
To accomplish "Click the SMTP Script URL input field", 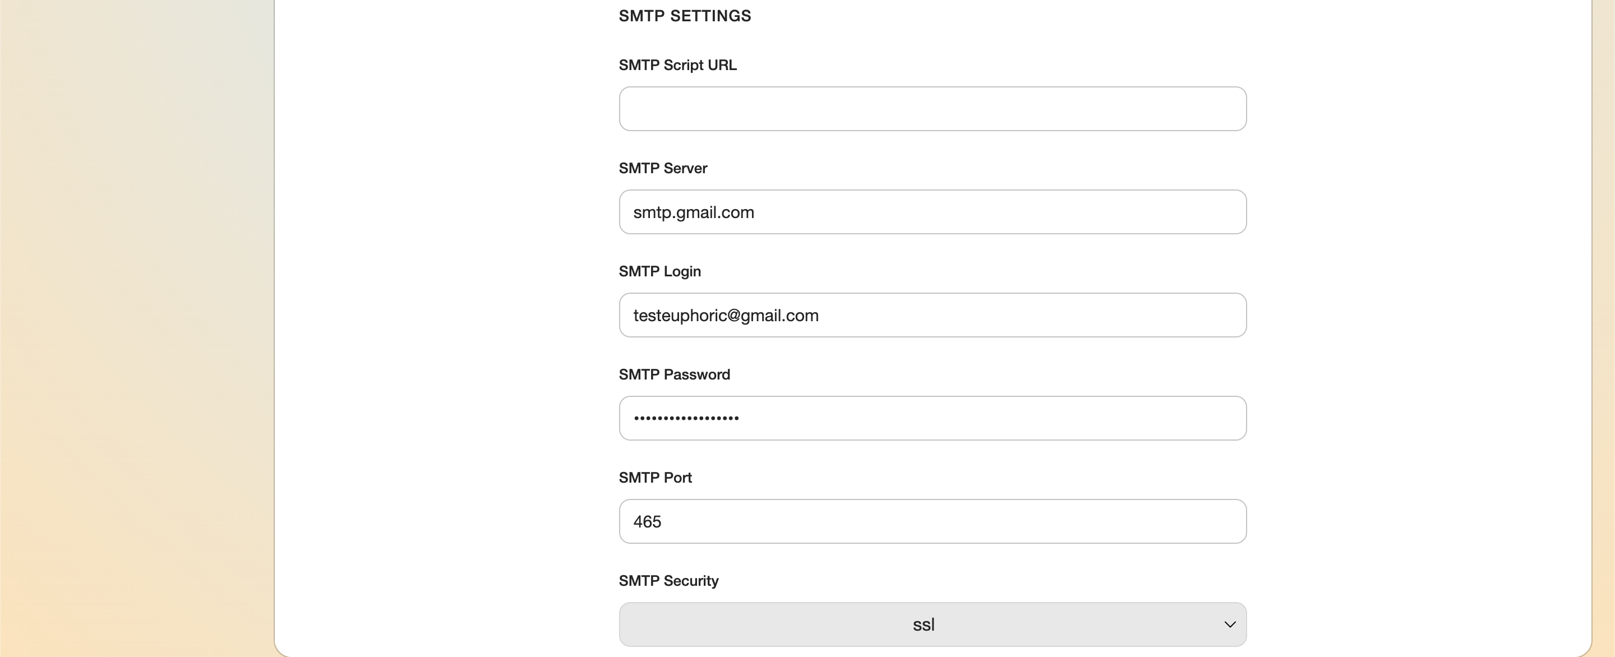I will point(932,109).
